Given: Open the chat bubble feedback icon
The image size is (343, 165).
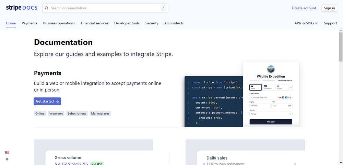Looking at the screenshot, I should point(7,159).
